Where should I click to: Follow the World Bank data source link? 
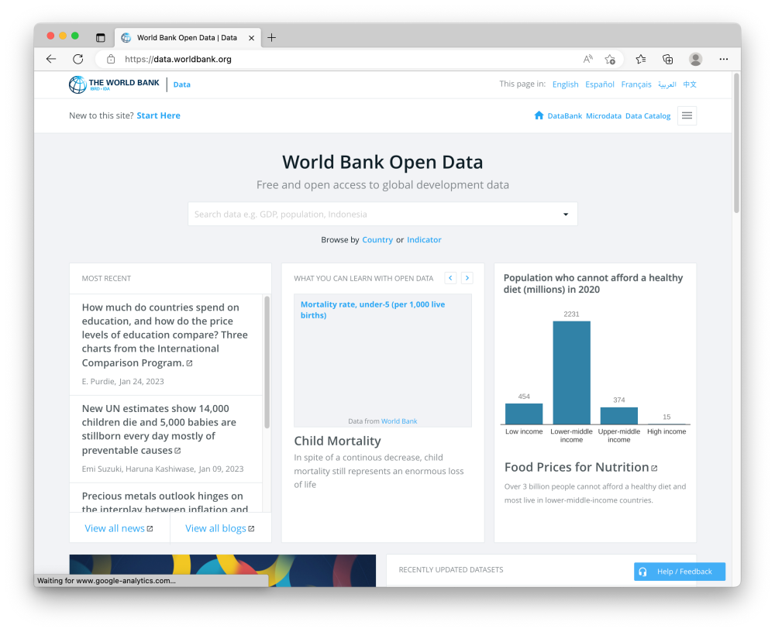pyautogui.click(x=399, y=421)
